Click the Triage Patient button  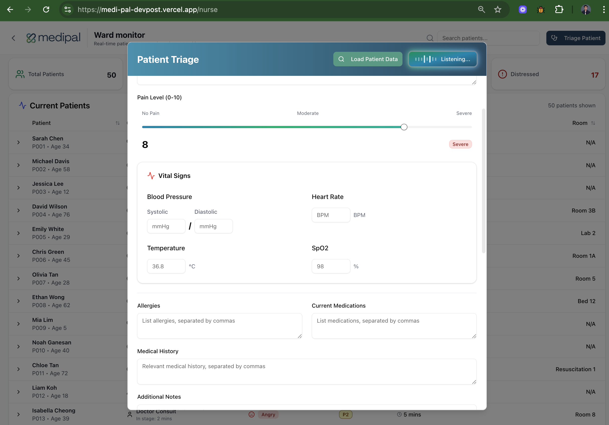click(x=576, y=38)
